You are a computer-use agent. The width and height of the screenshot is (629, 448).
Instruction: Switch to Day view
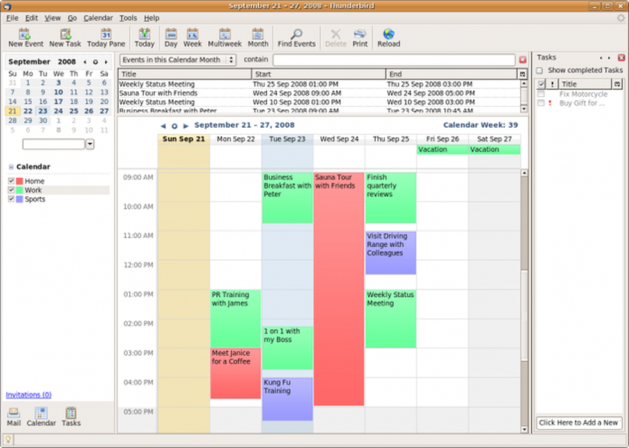click(x=171, y=36)
